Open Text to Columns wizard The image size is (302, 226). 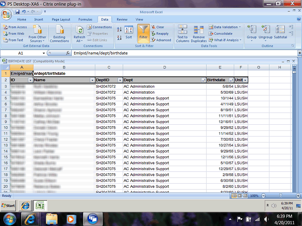[x=183, y=33]
